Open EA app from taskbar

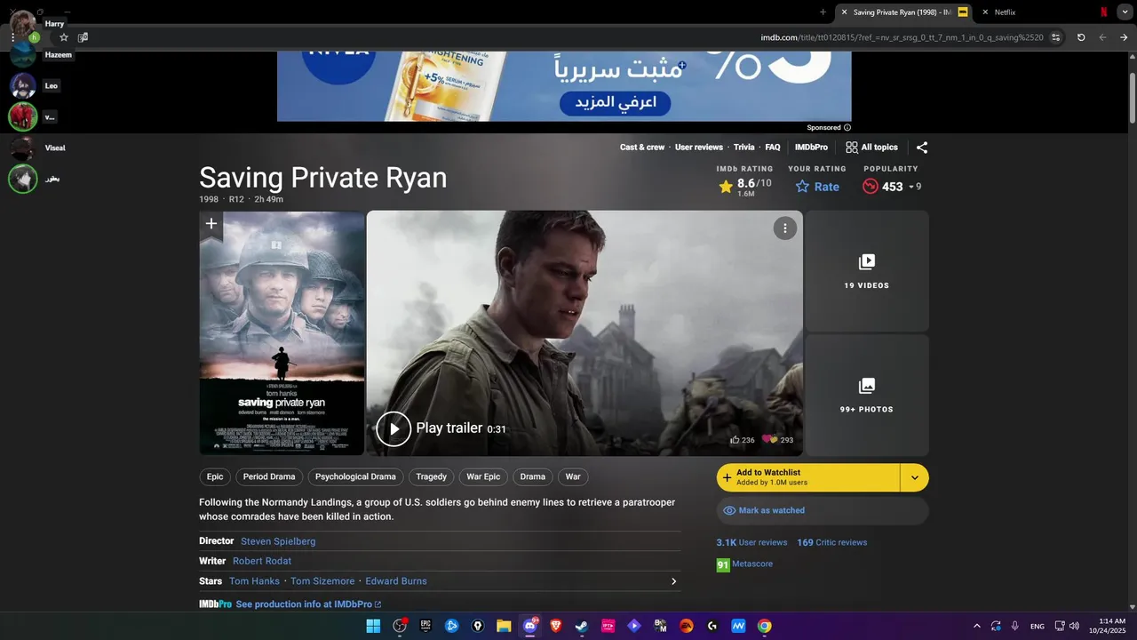686,626
